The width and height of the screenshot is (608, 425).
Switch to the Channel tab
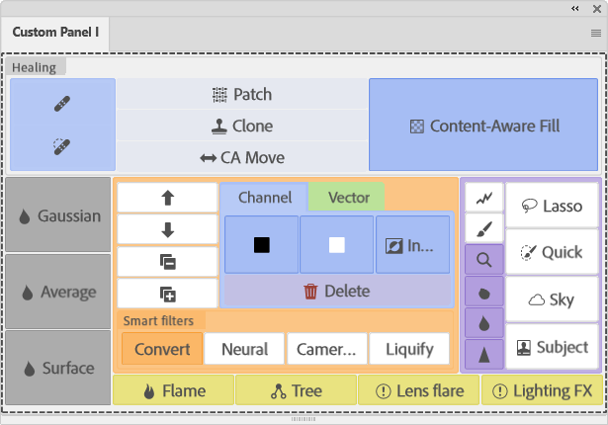pos(264,198)
